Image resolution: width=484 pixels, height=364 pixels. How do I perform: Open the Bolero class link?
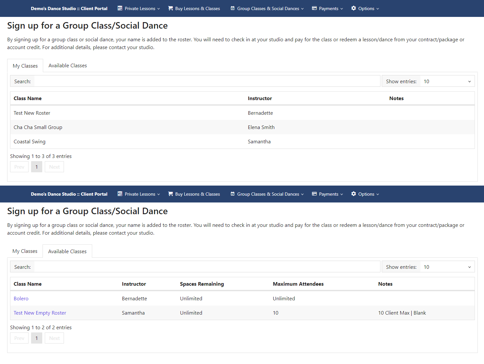coord(21,298)
